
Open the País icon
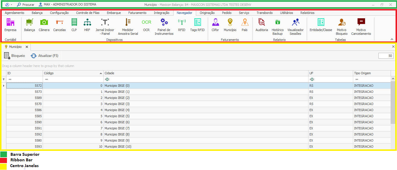245,25
